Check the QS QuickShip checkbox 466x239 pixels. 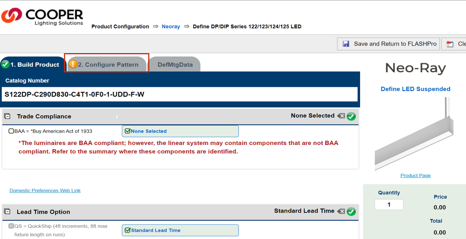pyautogui.click(x=11, y=226)
